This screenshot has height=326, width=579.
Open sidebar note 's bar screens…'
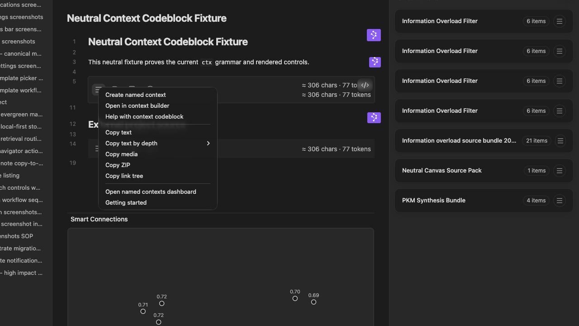tap(21, 29)
